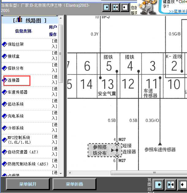Click the >>菜单关 link at top right

(178, 11)
